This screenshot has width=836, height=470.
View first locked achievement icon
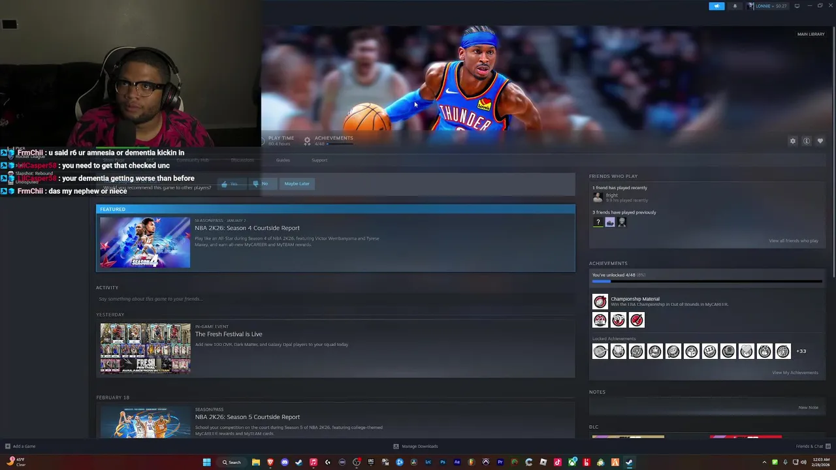pyautogui.click(x=600, y=351)
